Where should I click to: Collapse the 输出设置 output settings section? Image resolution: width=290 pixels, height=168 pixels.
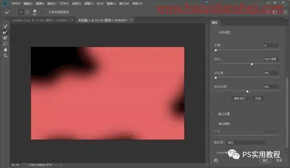(213, 114)
